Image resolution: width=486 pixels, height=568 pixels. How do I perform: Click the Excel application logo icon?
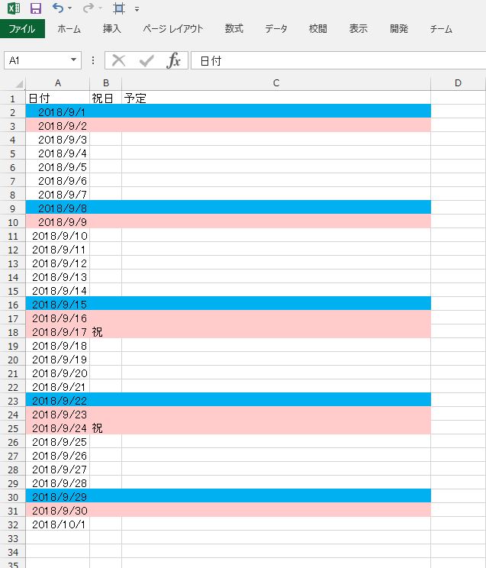(14, 8)
